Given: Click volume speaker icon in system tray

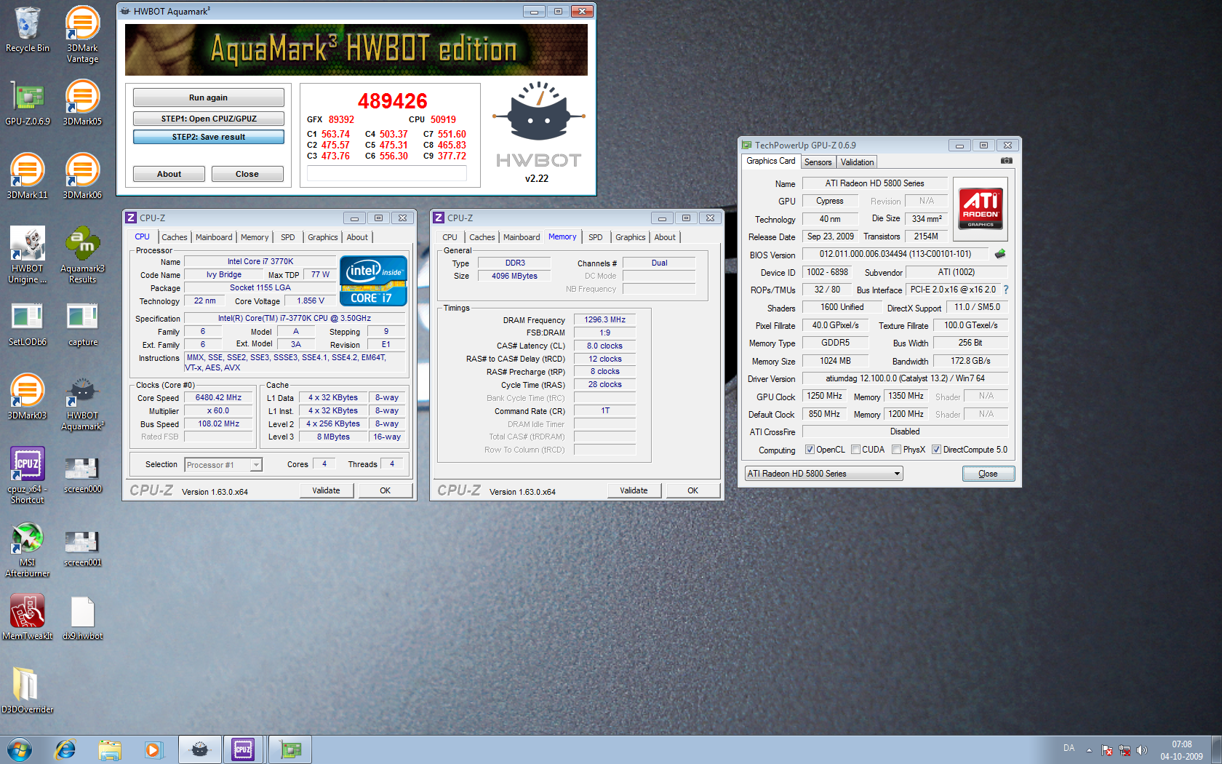Looking at the screenshot, I should [1141, 750].
